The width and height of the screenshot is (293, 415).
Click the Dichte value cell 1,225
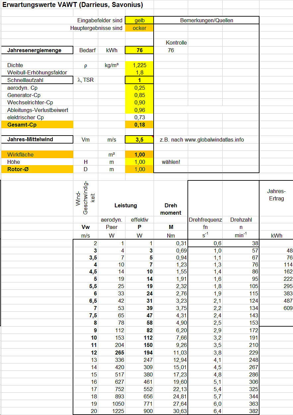[x=139, y=65]
